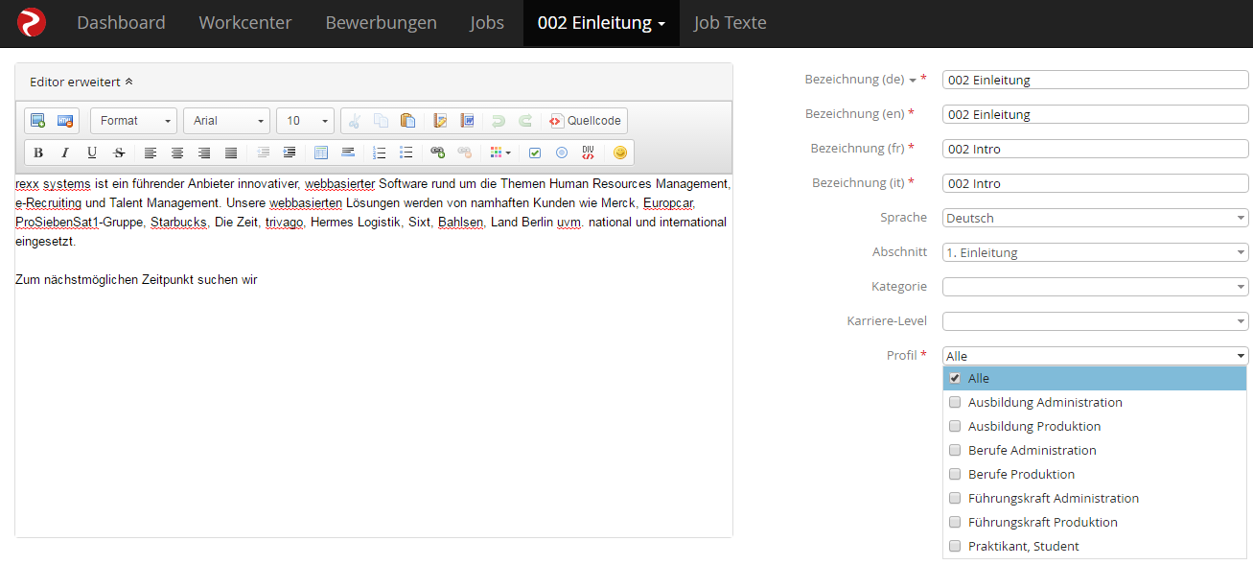
Task: Toggle bold formatting
Action: click(x=38, y=153)
